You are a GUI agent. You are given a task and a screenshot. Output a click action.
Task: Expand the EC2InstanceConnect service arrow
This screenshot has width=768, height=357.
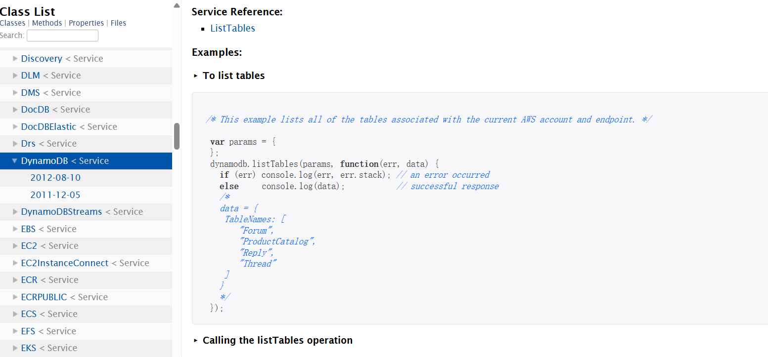(x=15, y=263)
